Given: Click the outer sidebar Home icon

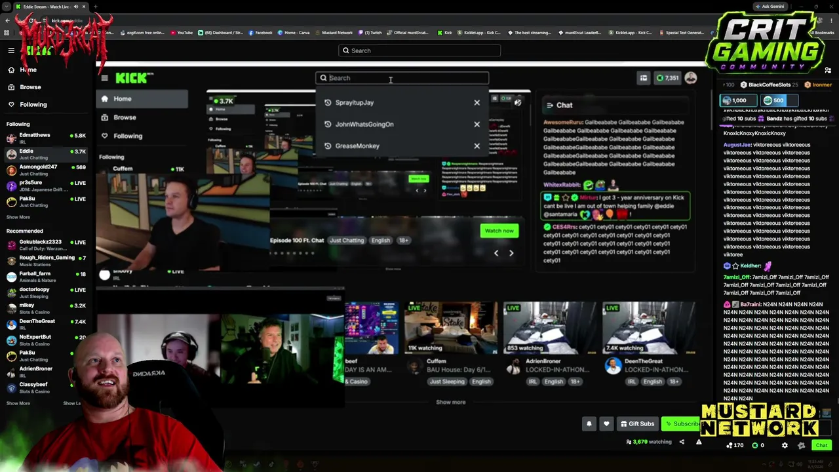Looking at the screenshot, I should 11,69.
